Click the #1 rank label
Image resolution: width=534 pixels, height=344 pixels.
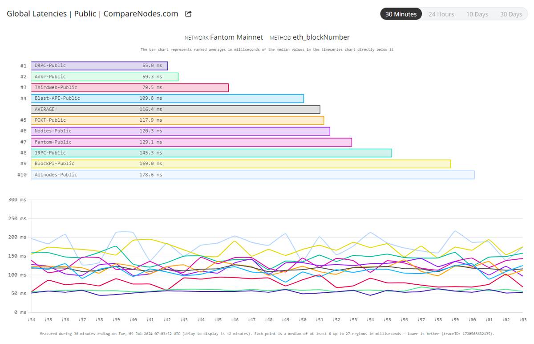click(x=24, y=66)
